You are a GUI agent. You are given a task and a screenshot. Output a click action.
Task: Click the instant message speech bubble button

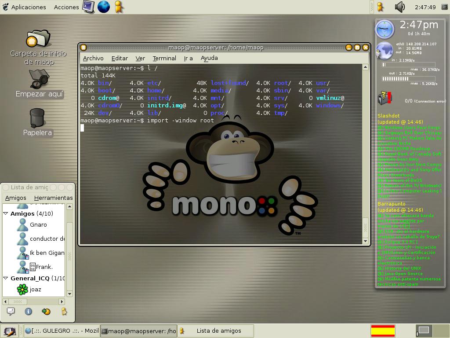(11, 311)
